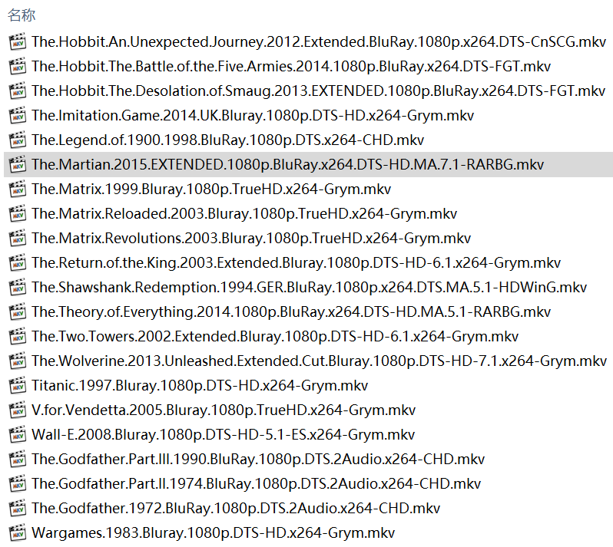Click MKV icon of Godfather Part II 1974
The width and height of the screenshot is (613, 547).
pos(18,484)
